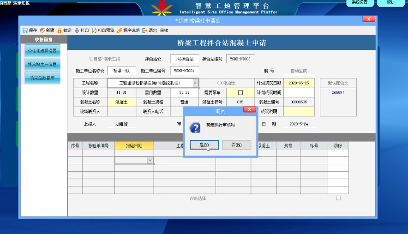408x234 pixels.
Task: Toggle the 需要泵车 checkbox
Action: click(x=240, y=93)
